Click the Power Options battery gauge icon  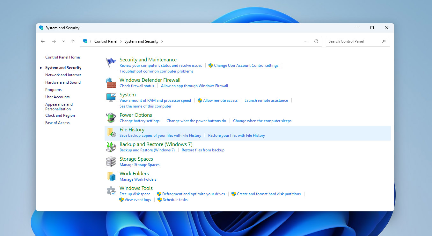pyautogui.click(x=111, y=118)
